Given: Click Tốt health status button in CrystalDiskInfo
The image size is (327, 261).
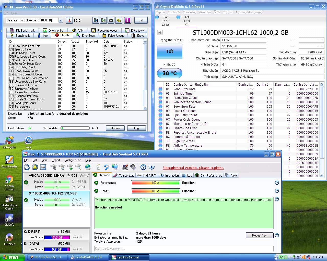Looking at the screenshot, I should [169, 51].
